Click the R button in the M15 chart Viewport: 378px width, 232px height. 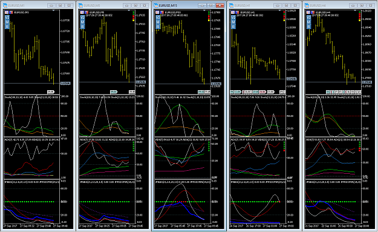pos(158,27)
